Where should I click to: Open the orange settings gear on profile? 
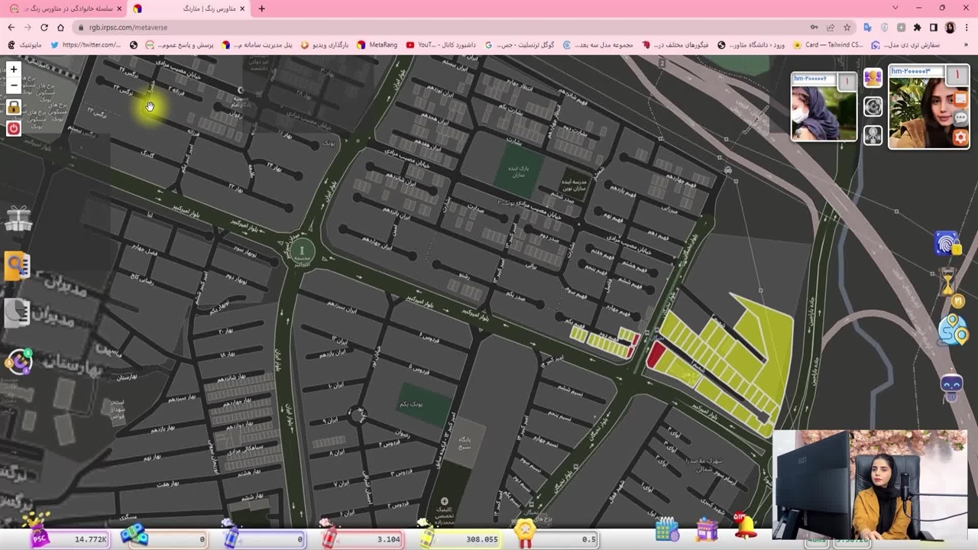click(960, 138)
